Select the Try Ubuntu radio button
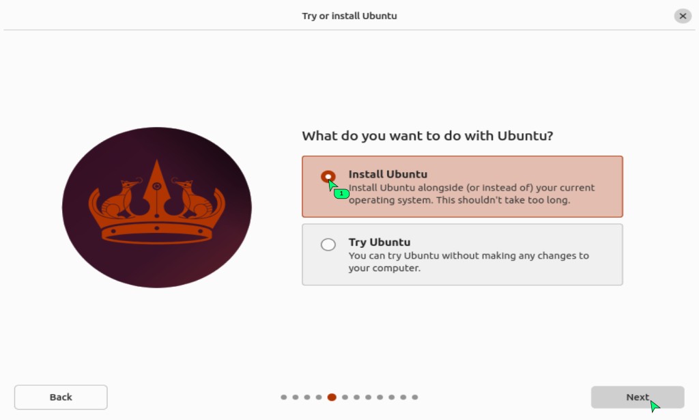 coord(328,244)
